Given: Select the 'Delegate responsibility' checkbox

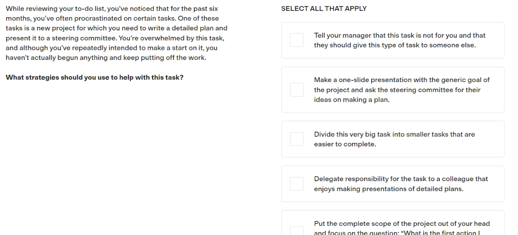Looking at the screenshot, I should click(x=297, y=184).
